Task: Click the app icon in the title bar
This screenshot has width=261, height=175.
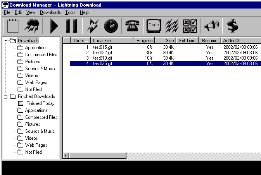Action: point(5,5)
